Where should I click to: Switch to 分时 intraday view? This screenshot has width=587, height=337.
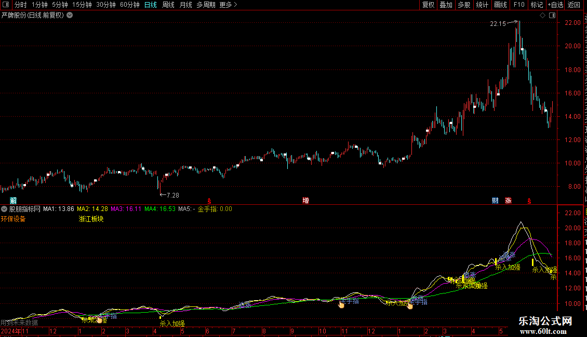(x=21, y=5)
